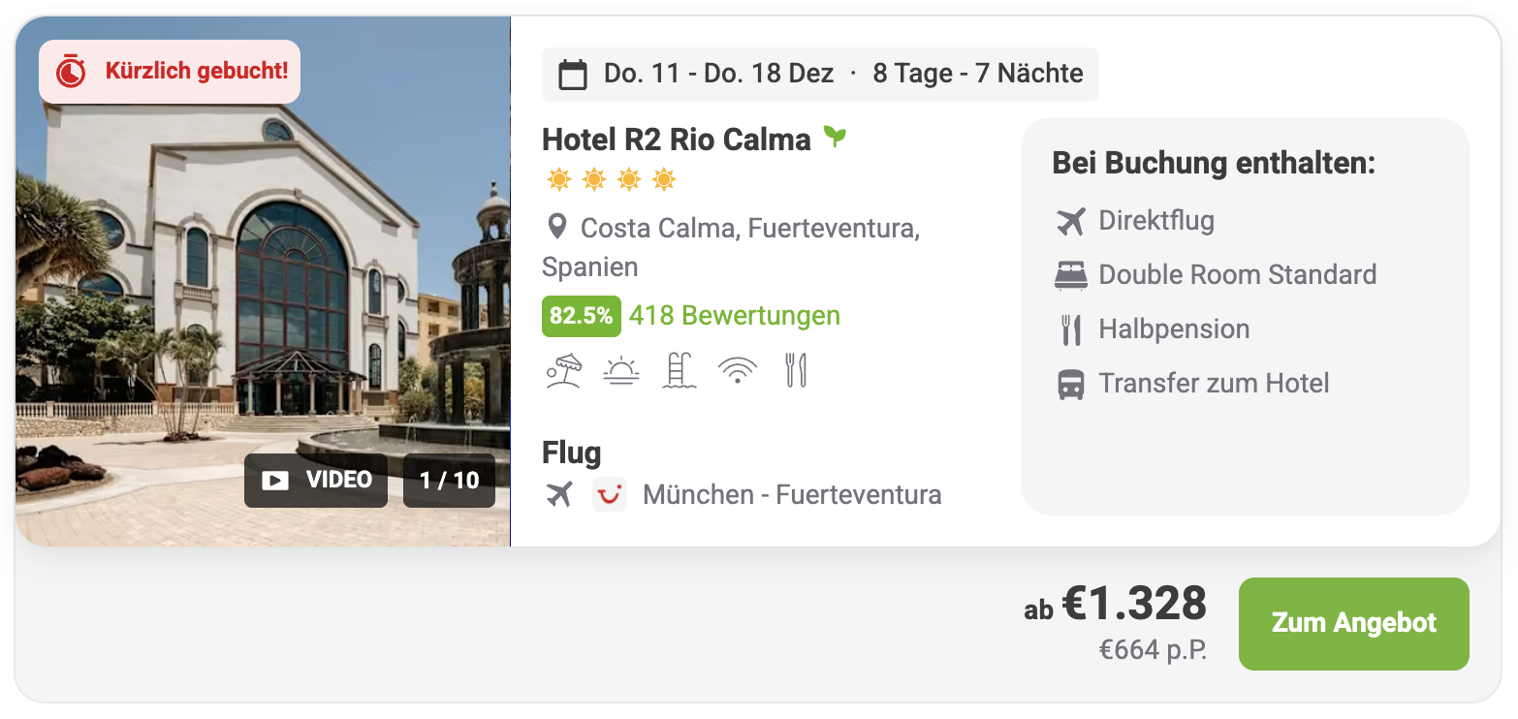The height and width of the screenshot is (719, 1518).
Task: Open the Hotel R2 Rio Calma title
Action: (x=676, y=140)
